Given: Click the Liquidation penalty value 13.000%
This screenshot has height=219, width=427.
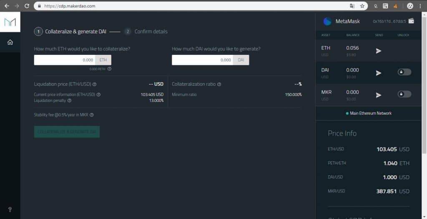Looking at the screenshot, I should tap(156, 101).
